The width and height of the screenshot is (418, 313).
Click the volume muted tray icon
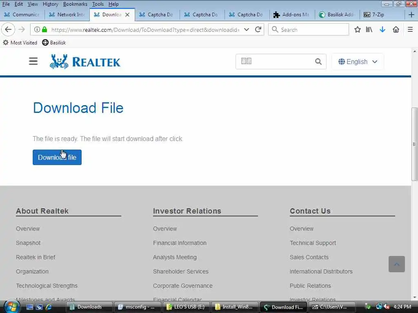coord(387,307)
